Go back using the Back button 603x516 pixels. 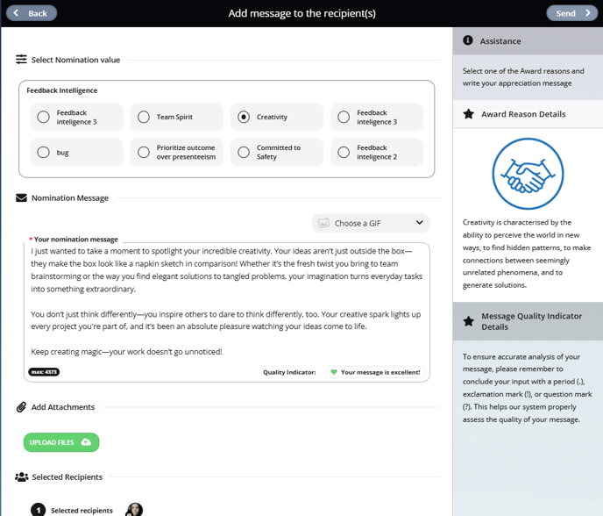[x=32, y=13]
